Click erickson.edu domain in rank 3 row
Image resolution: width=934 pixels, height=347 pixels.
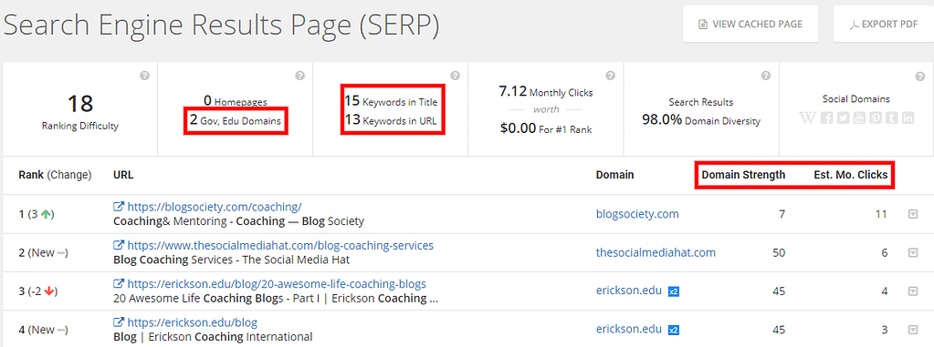[629, 291]
